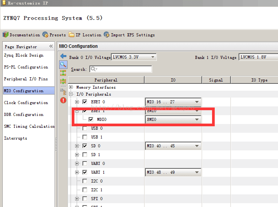Click the navigator panel splitter handle
Image resolution: width=278 pixels, height=207 pixels.
[x=56, y=144]
